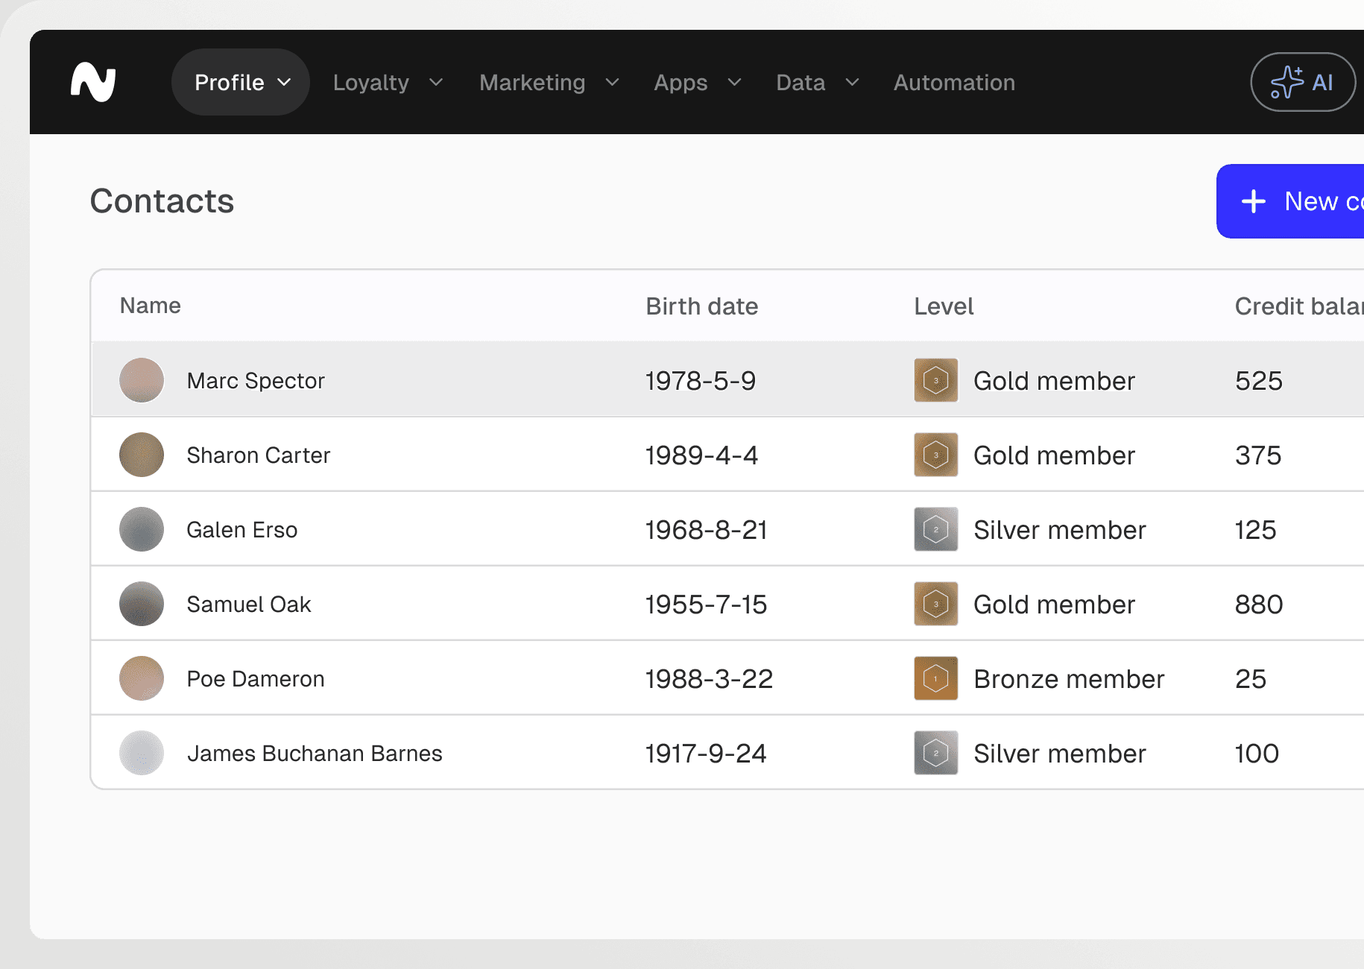1364x969 pixels.
Task: Click Sharon Carter's avatar
Action: (x=142, y=455)
